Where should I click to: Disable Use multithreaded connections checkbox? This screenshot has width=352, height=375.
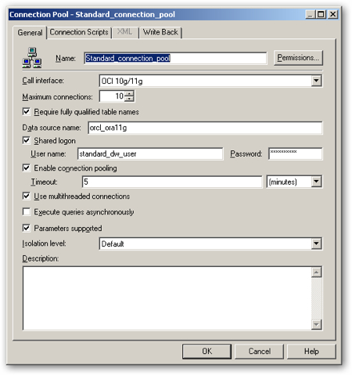pyautogui.click(x=27, y=196)
